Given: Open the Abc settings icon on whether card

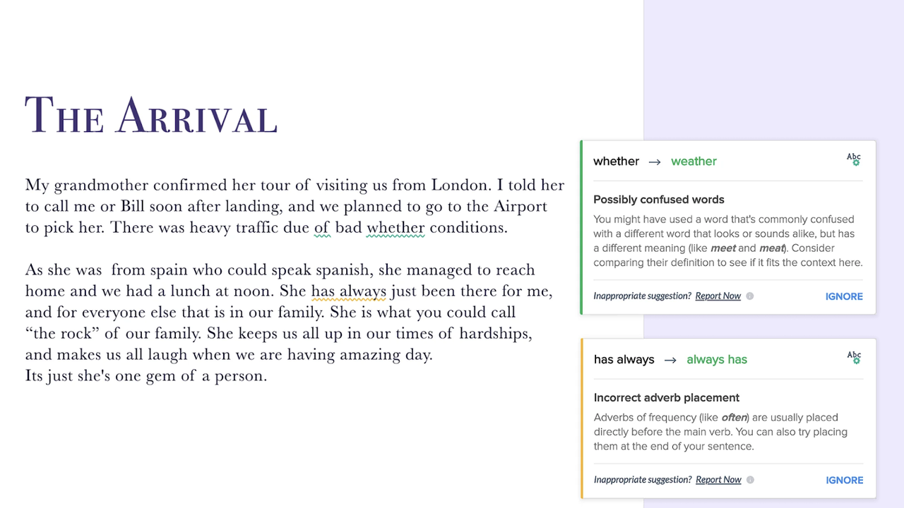Looking at the screenshot, I should pyautogui.click(x=854, y=159).
